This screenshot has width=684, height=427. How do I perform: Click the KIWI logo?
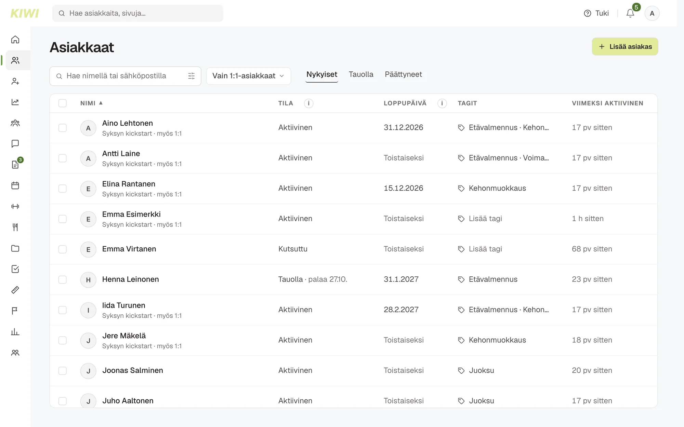click(25, 13)
